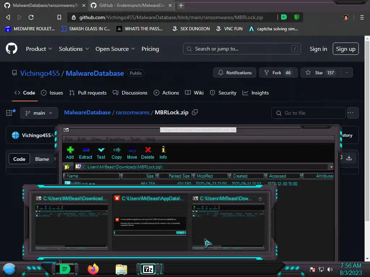Open the ransomwares breadcrumb link
This screenshot has height=277, width=370.
pyautogui.click(x=133, y=113)
